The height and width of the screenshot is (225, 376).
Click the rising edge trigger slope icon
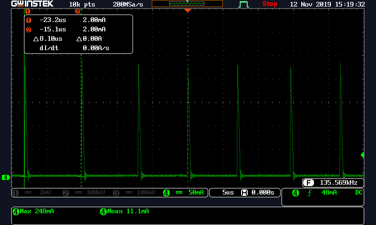309,193
